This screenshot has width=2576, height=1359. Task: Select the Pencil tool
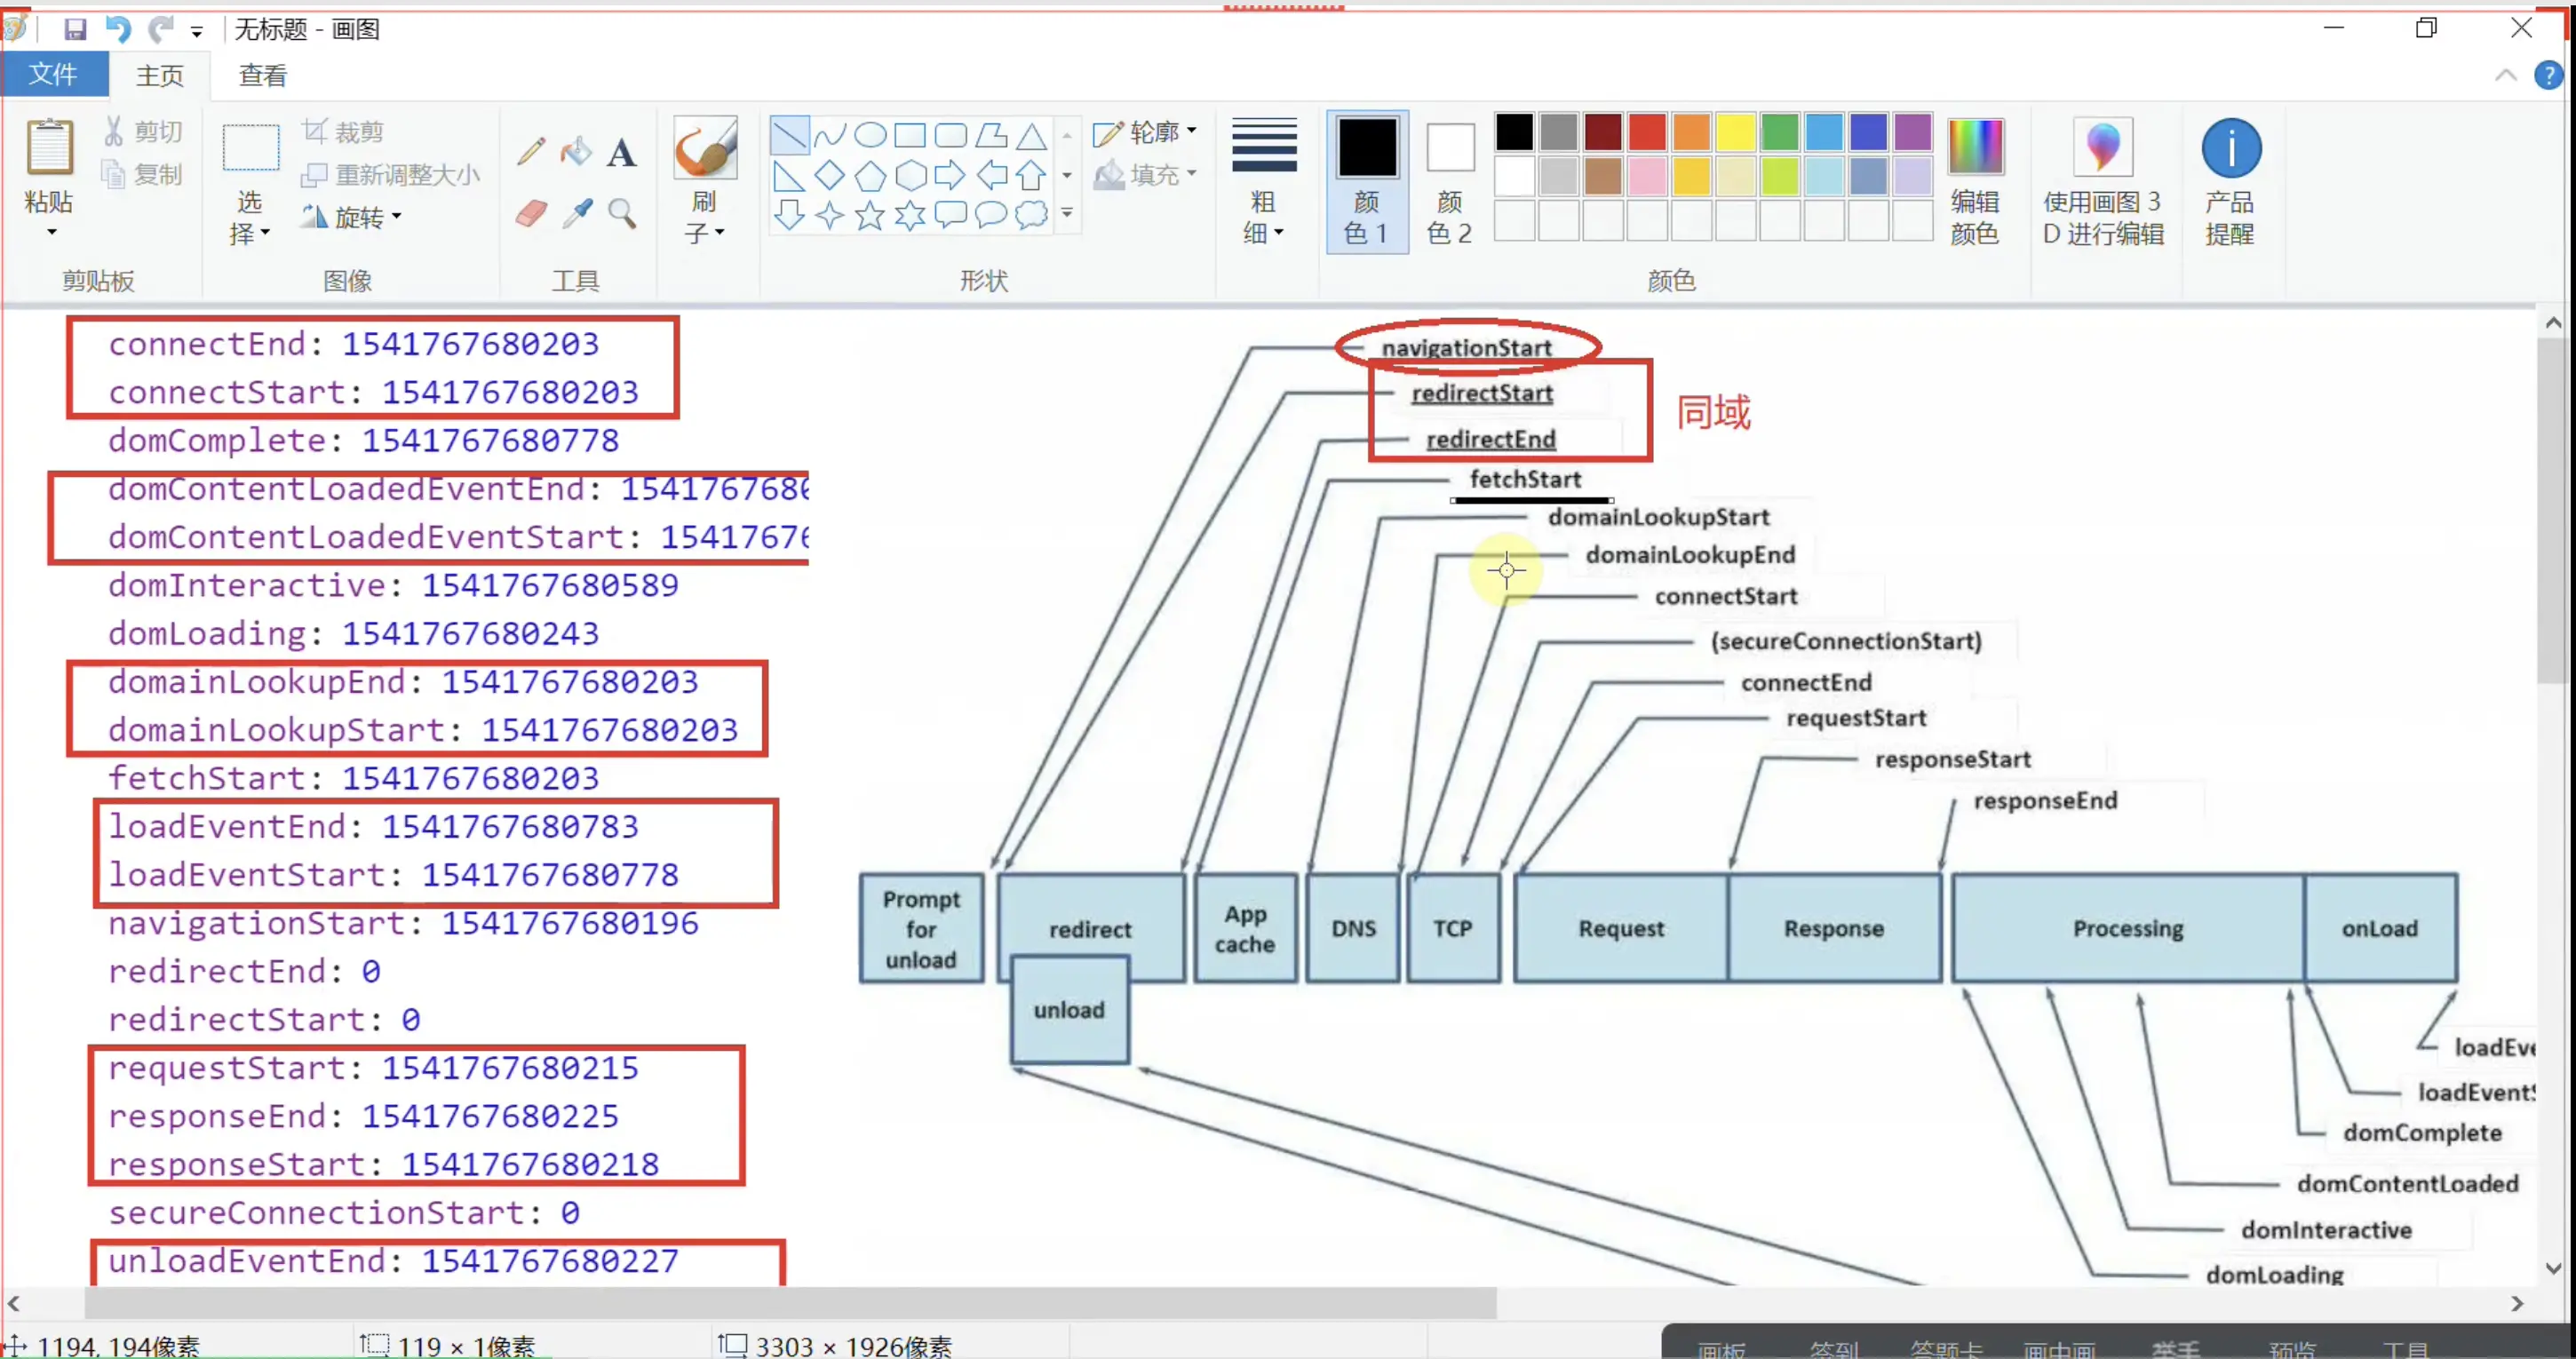(x=531, y=152)
